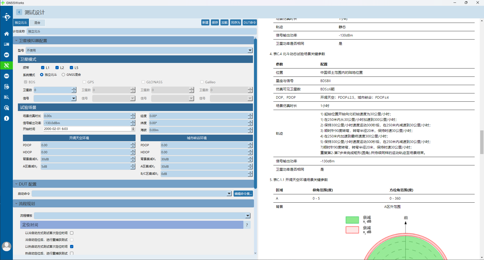Screen dimensions: 484x260
Task: Open the report checklist icon in sidebar
Action: click(7, 87)
